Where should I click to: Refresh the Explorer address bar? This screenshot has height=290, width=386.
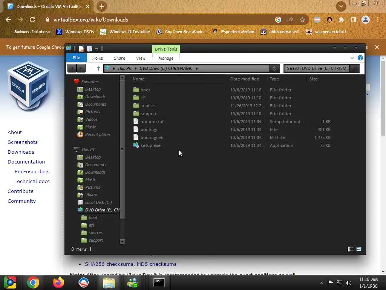click(x=274, y=69)
